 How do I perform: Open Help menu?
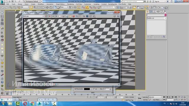(130, 4)
